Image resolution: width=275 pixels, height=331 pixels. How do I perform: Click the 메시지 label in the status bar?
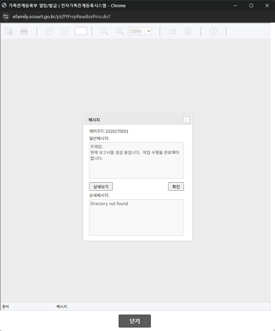pos(62,307)
